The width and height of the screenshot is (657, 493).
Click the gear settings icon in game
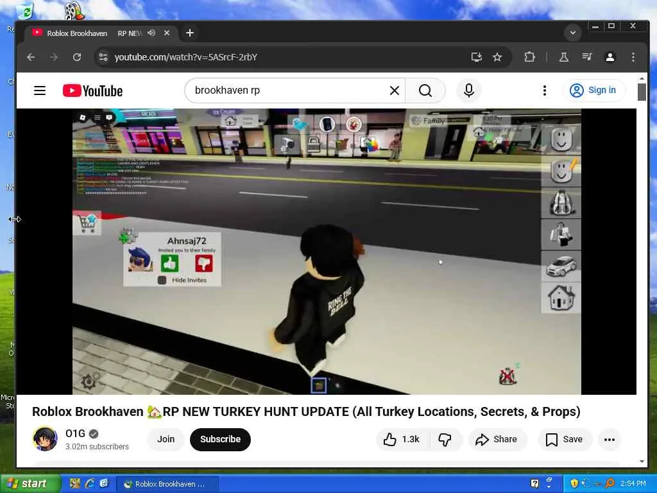(89, 381)
